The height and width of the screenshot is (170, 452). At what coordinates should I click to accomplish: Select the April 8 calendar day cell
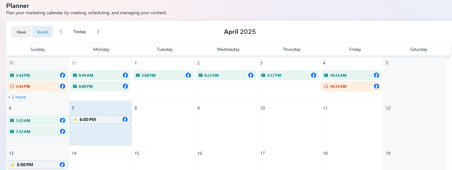click(163, 123)
